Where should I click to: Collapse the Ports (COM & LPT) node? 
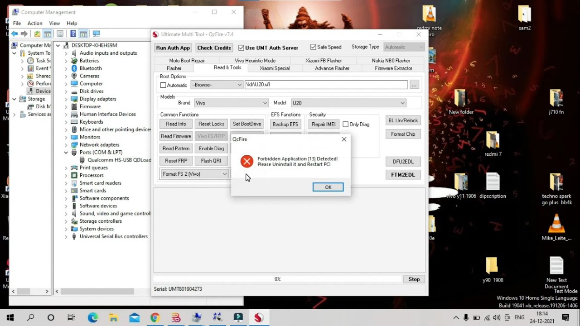[66, 152]
